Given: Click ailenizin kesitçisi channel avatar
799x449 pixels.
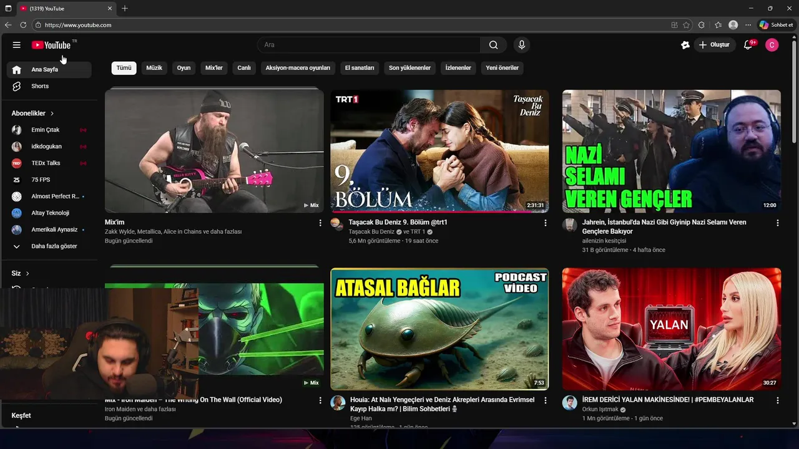Looking at the screenshot, I should [569, 225].
